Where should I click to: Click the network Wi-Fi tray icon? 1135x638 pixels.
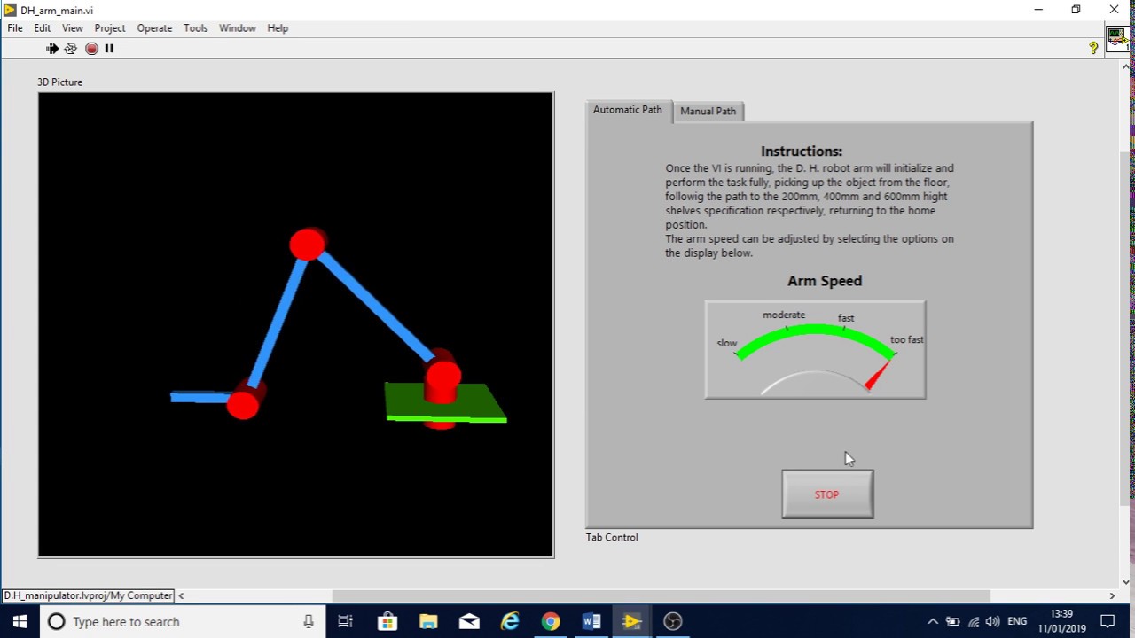974,622
